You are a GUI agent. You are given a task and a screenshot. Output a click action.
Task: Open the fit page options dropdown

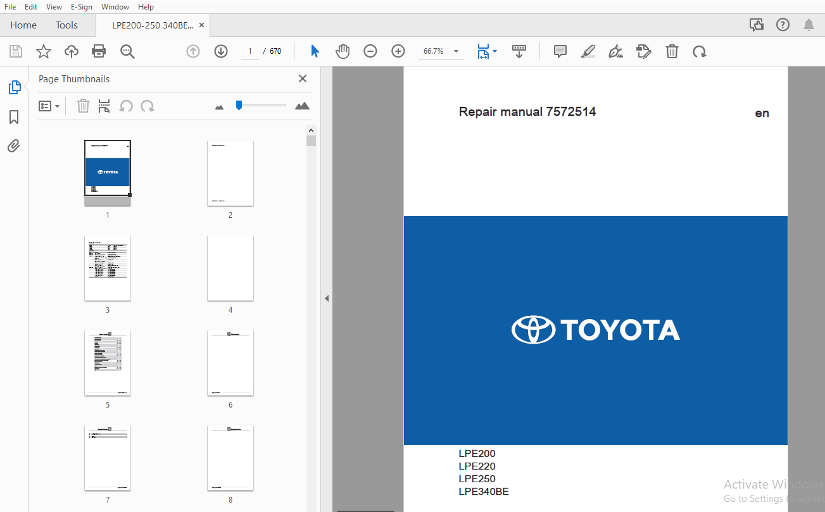486,51
